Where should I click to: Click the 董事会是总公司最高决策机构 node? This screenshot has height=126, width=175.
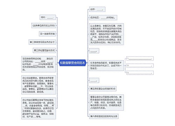pyautogui.click(x=106, y=103)
